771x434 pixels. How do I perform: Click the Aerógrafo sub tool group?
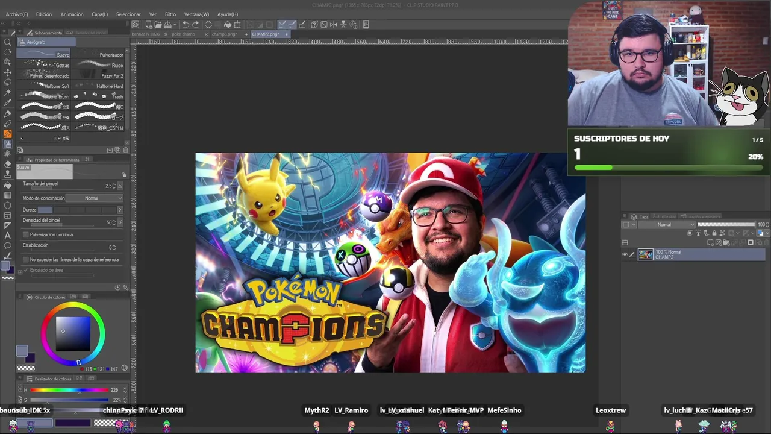pyautogui.click(x=46, y=42)
